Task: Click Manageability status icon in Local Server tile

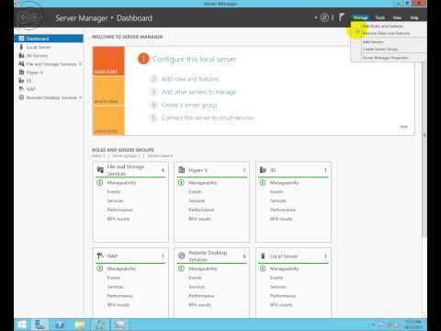Action: pos(263,268)
